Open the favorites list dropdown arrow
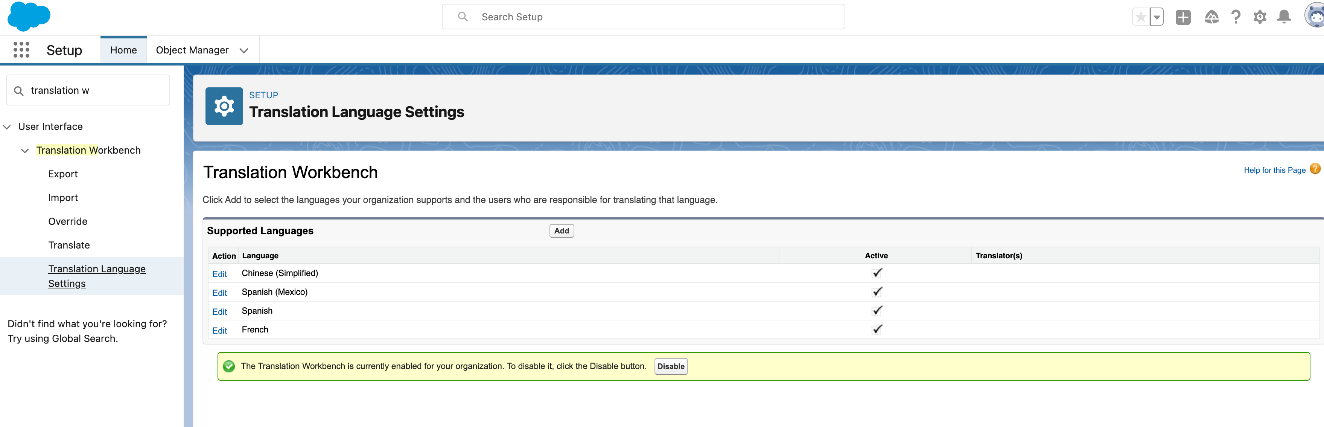 (1157, 17)
